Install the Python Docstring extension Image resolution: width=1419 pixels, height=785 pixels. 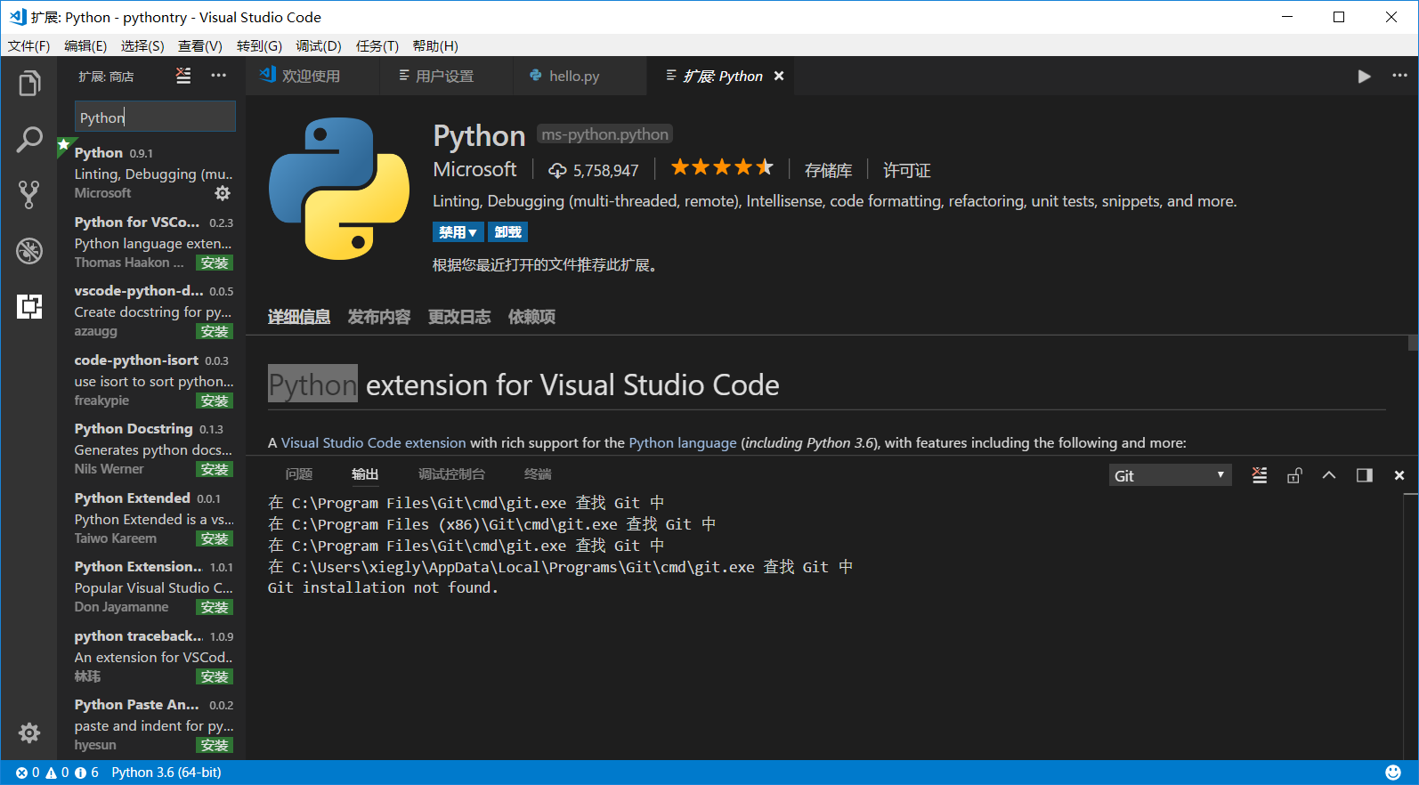point(215,469)
